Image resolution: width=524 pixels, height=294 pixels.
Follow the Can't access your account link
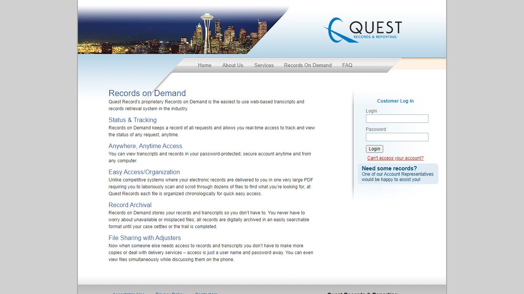click(x=395, y=158)
